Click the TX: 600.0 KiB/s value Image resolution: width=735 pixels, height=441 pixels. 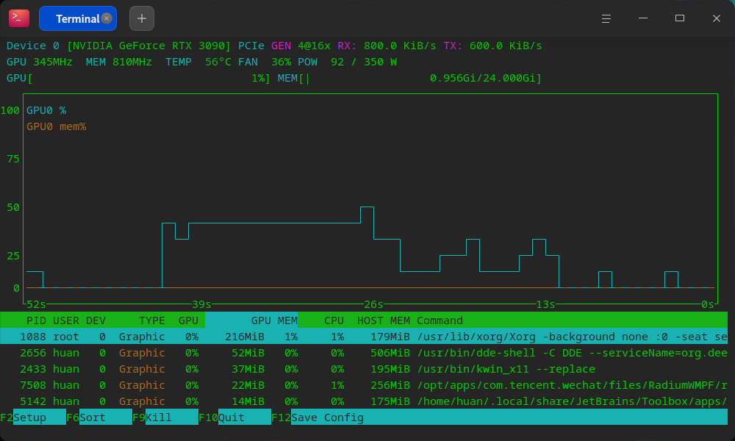pos(492,46)
